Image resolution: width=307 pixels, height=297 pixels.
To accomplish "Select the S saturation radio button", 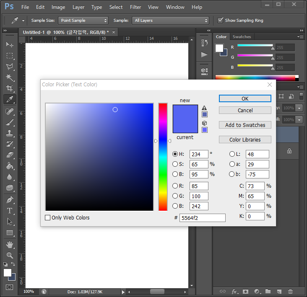I will [x=175, y=164].
